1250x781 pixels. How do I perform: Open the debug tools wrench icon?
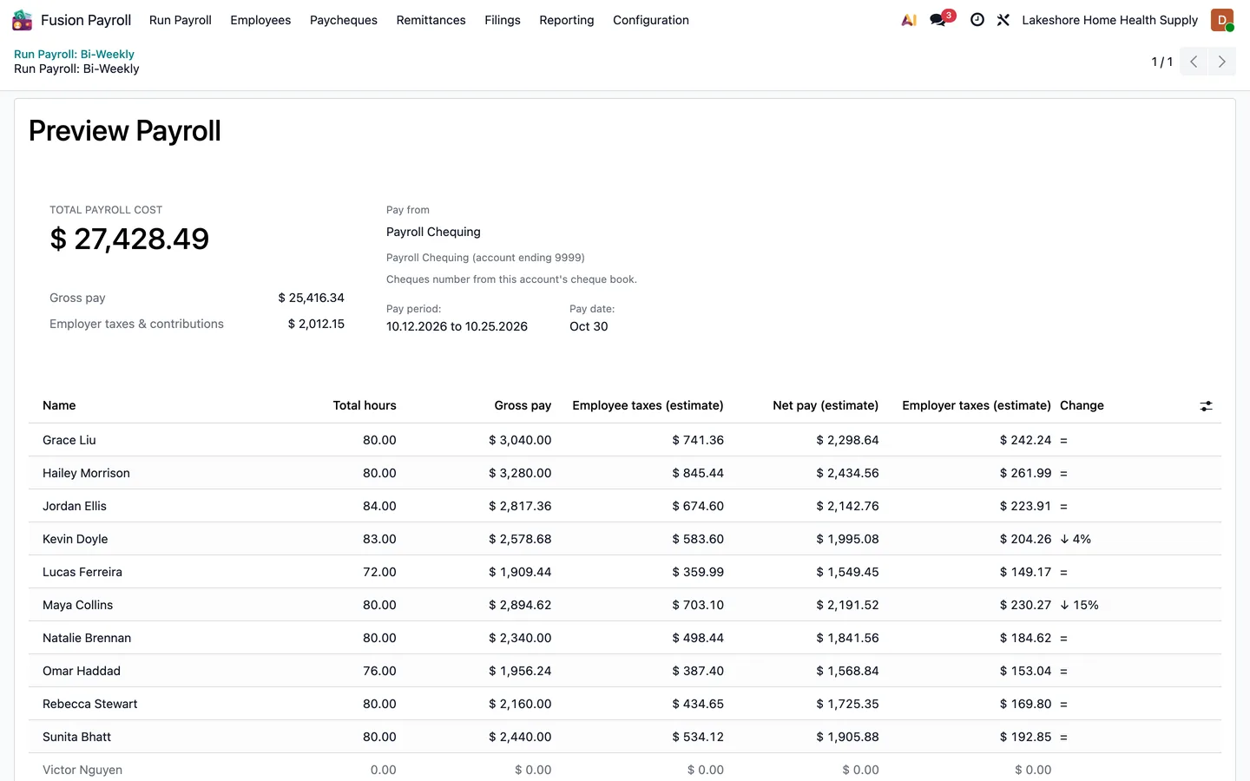1003,20
